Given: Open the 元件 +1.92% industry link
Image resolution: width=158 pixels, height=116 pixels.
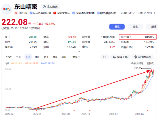Looking at the screenshot, I should pos(144,13).
